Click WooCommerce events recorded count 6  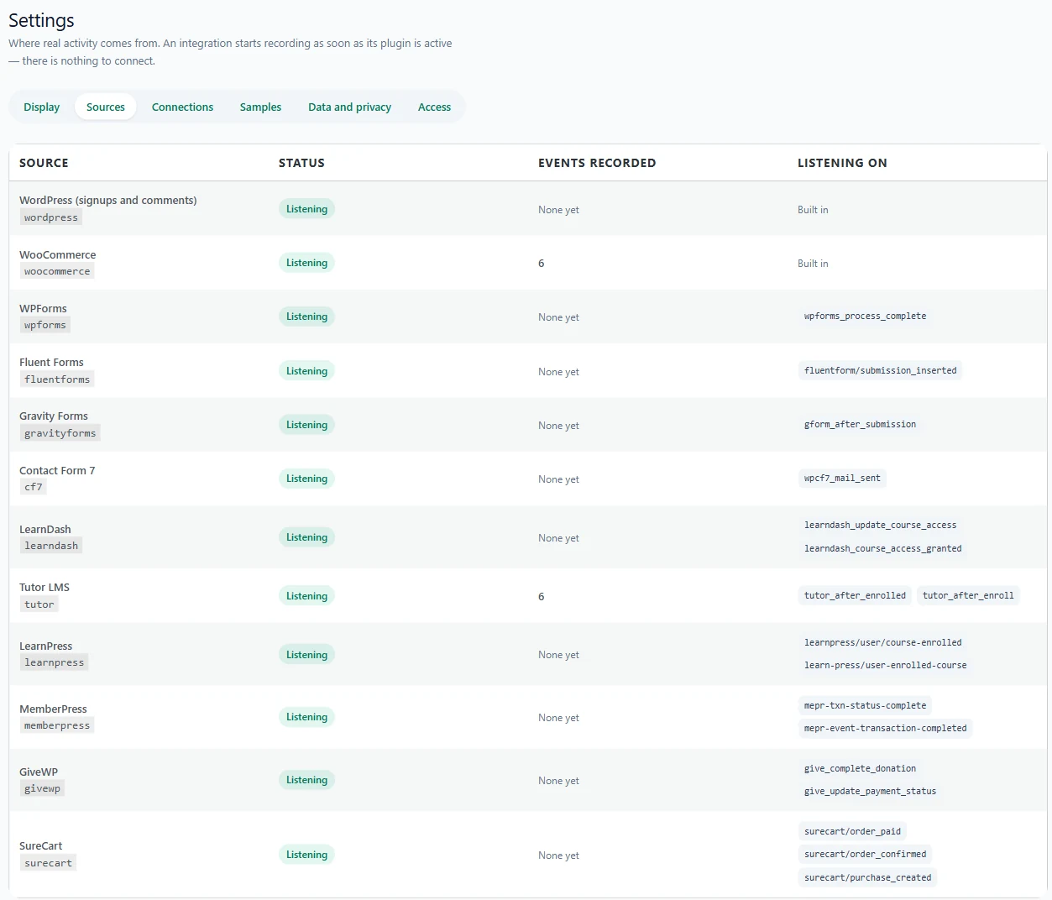(542, 264)
